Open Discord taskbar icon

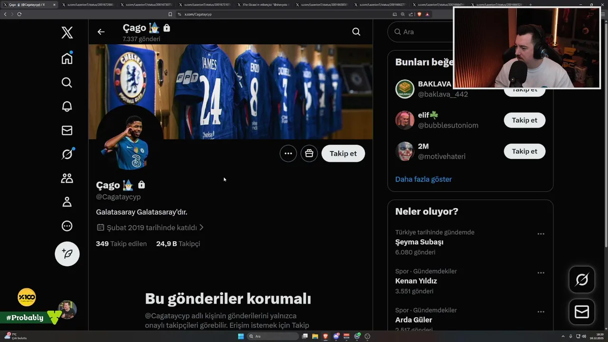336,336
